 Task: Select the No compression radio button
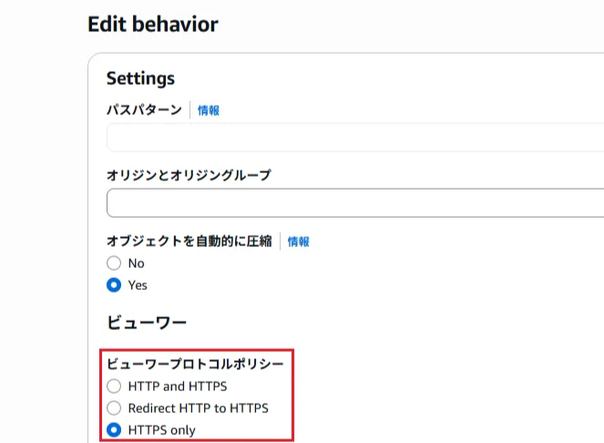pos(114,263)
